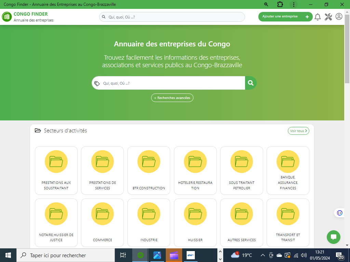Open Recherches avancées
The width and height of the screenshot is (350, 262).
pos(172,98)
